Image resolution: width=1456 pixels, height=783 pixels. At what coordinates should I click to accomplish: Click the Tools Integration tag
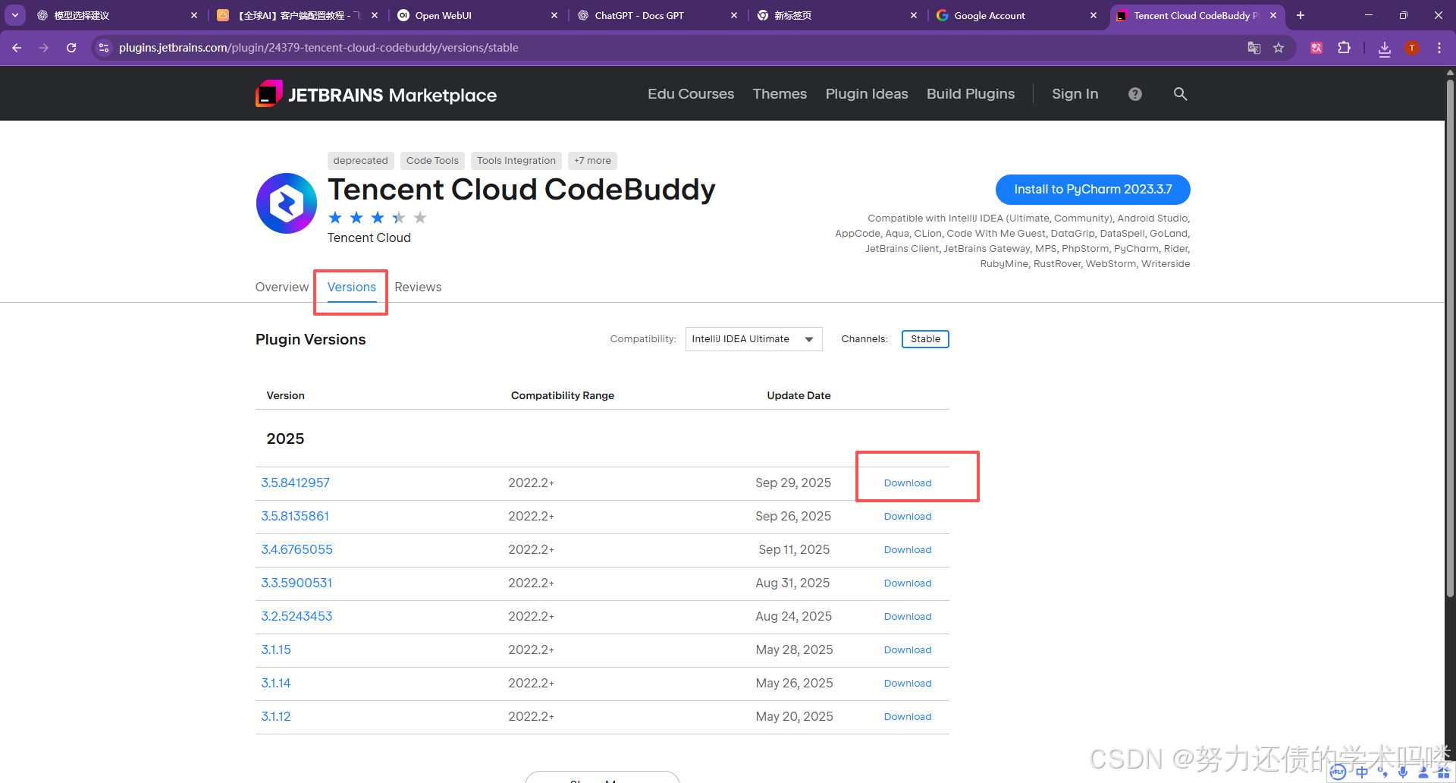point(516,161)
